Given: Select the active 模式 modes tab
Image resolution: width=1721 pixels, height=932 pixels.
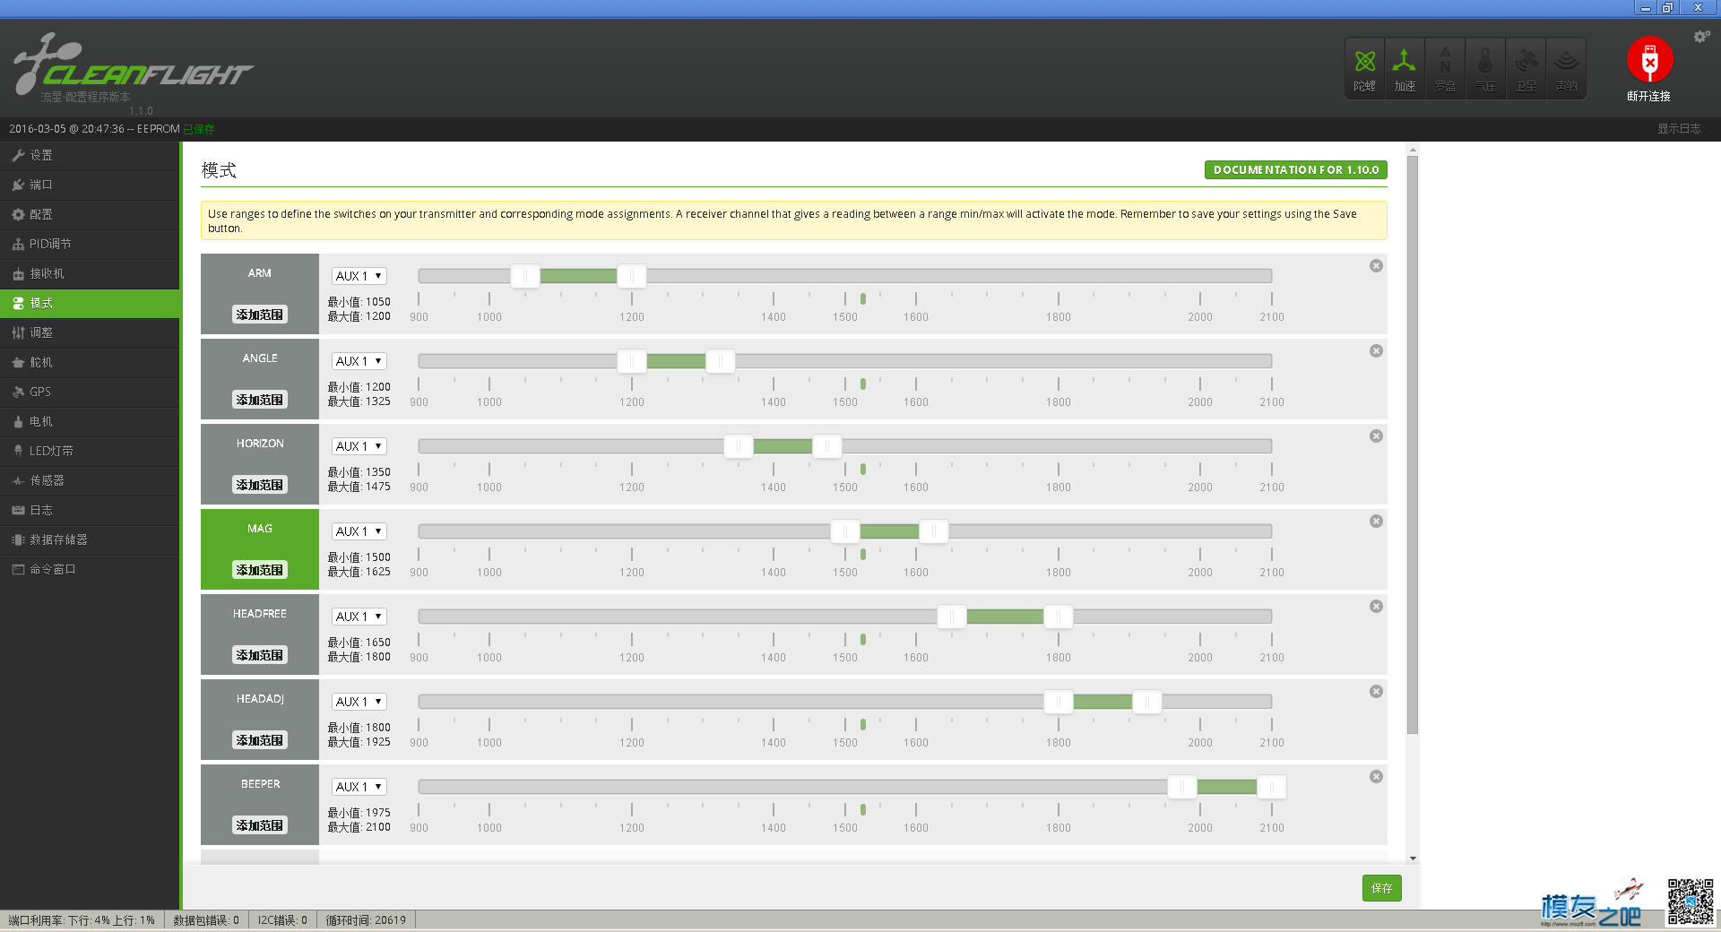Looking at the screenshot, I should [x=90, y=303].
